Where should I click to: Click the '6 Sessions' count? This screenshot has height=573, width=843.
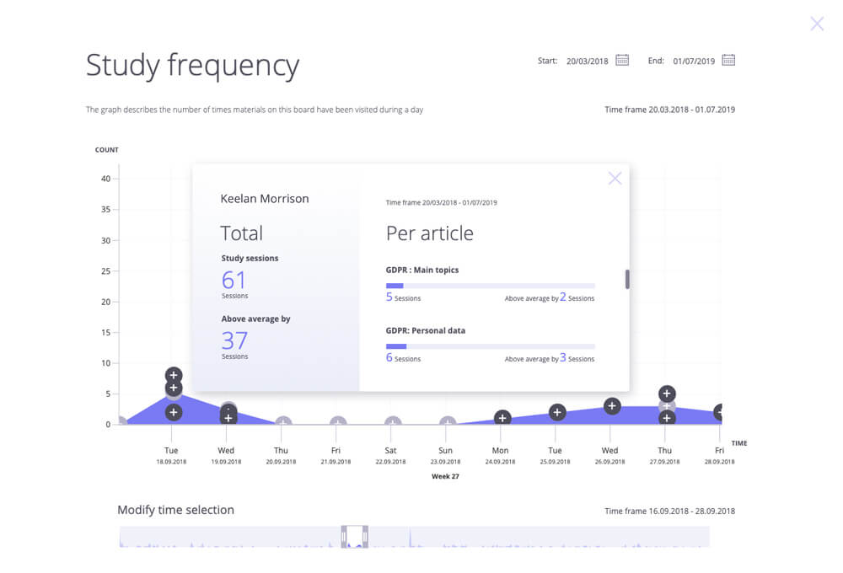click(403, 358)
